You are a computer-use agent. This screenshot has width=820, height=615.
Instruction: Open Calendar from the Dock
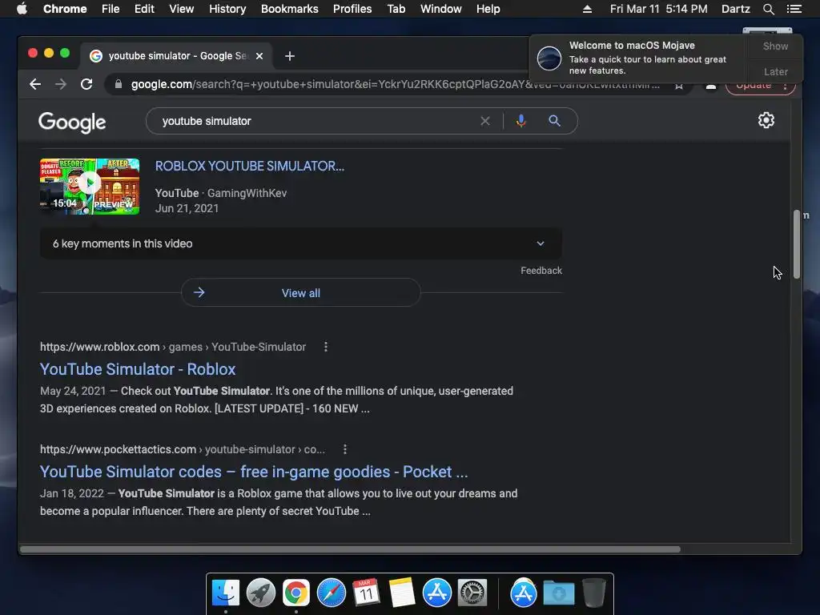pos(366,593)
